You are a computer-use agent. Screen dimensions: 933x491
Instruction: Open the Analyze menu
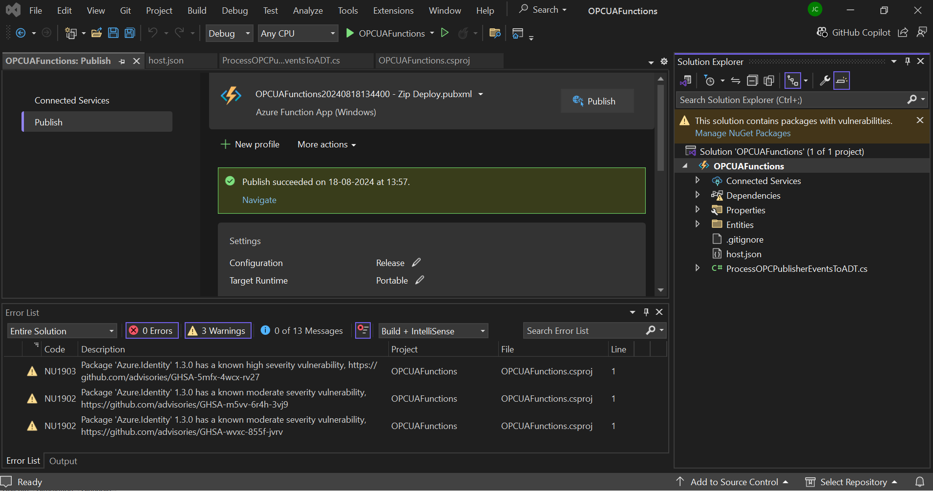308,10
